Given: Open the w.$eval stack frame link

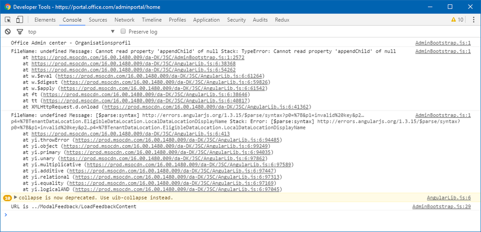Looking at the screenshot, I should (x=159, y=76).
